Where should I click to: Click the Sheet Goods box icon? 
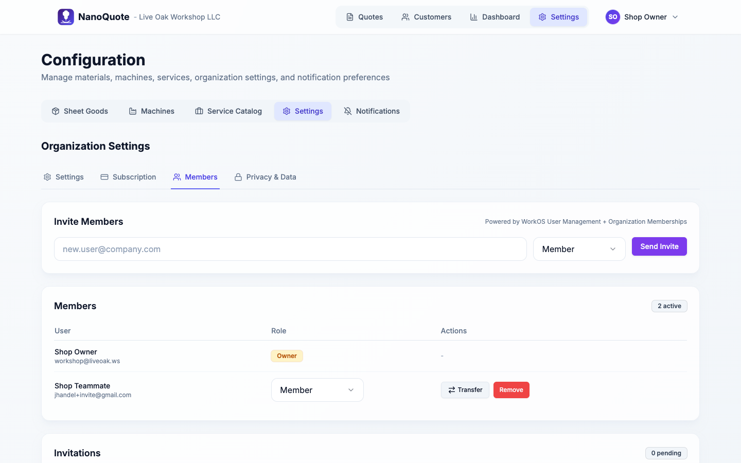tap(56, 111)
